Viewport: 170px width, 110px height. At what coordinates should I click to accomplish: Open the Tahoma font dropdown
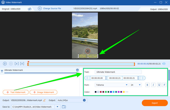click(x=112, y=85)
